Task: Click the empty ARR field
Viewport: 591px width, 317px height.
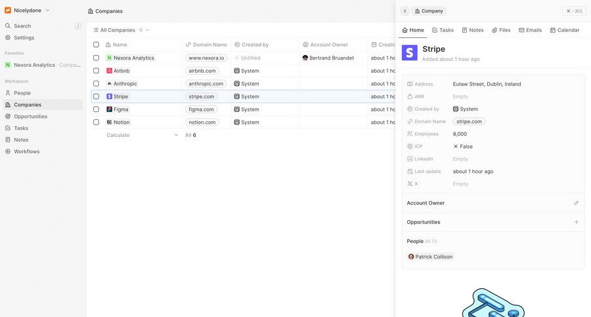Action: [460, 97]
